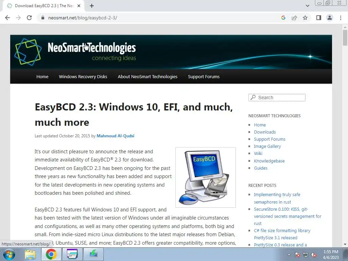Click the NEOSMART TECHNOLOGIES sidebar heading
The image size is (348, 261).
pos(274,116)
